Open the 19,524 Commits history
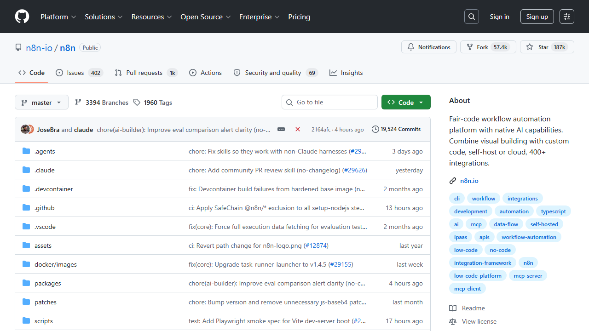This screenshot has height=331, width=589. (396, 129)
